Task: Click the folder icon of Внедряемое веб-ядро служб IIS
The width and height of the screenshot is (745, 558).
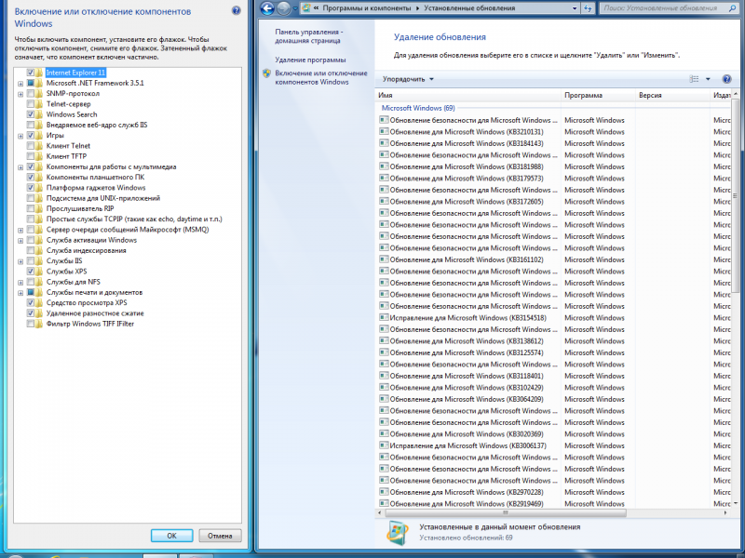Action: 39,125
